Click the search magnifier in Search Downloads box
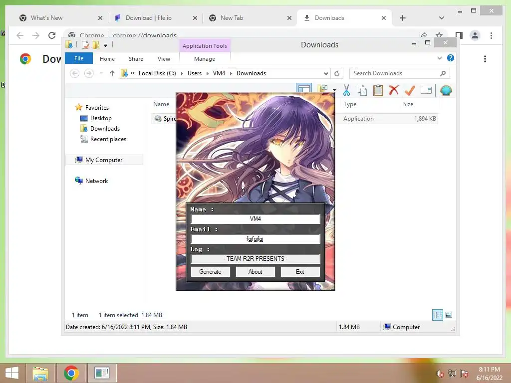 [443, 73]
